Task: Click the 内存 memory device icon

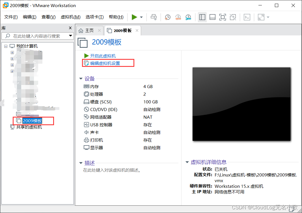Action: pyautogui.click(x=87, y=86)
